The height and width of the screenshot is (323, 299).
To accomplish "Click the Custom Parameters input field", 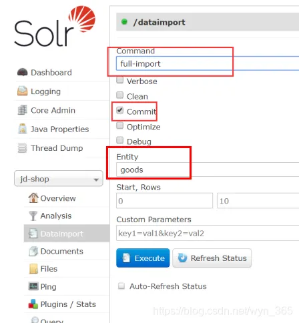I will click(x=208, y=233).
